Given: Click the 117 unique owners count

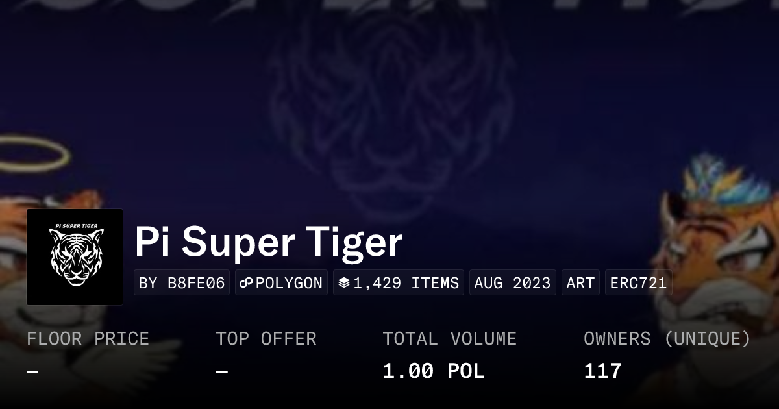Looking at the screenshot, I should (602, 371).
